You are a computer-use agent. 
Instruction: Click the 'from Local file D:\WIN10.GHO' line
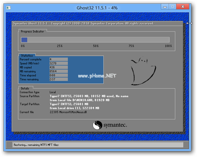coord(79,100)
